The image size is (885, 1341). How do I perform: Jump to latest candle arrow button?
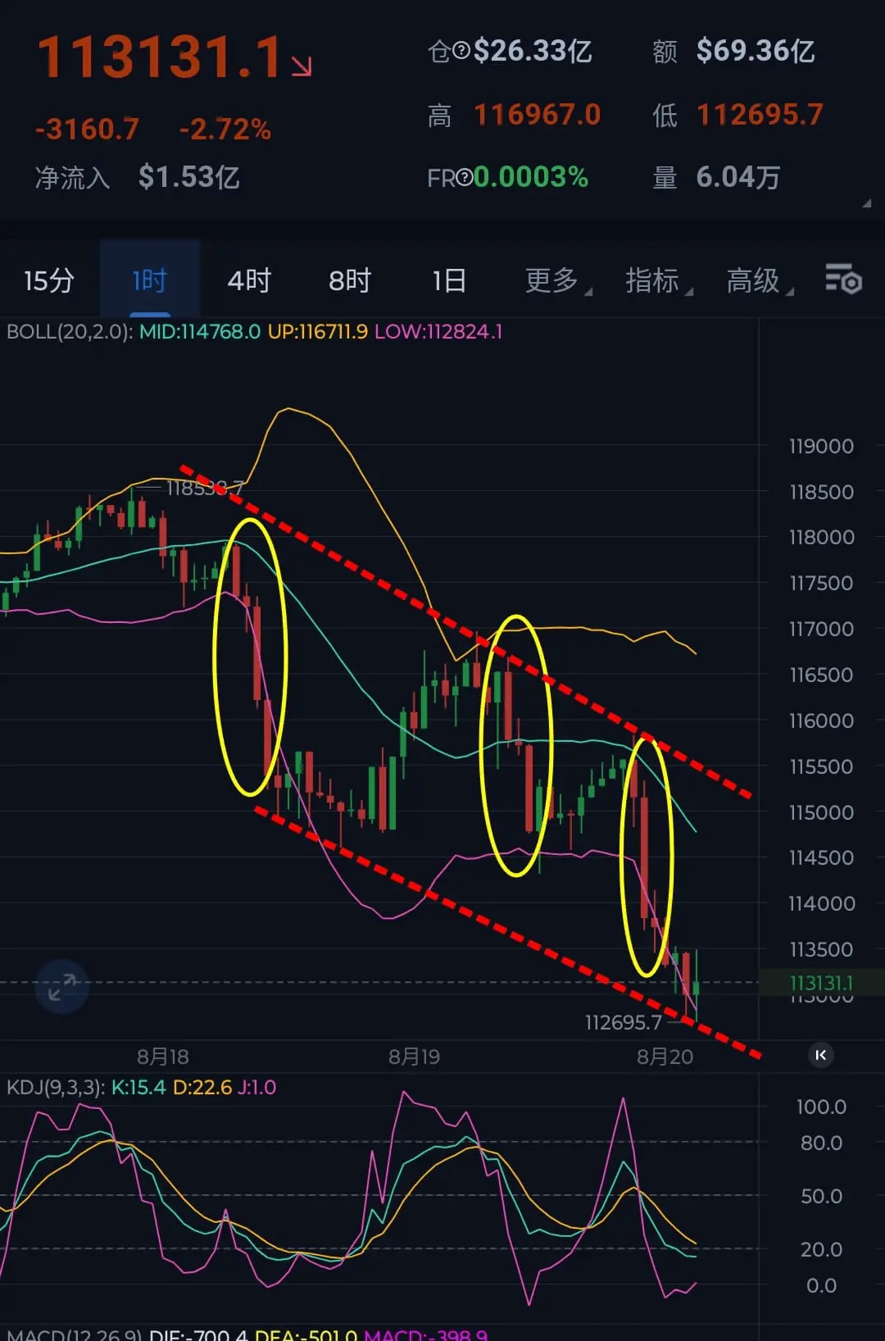click(x=820, y=1055)
